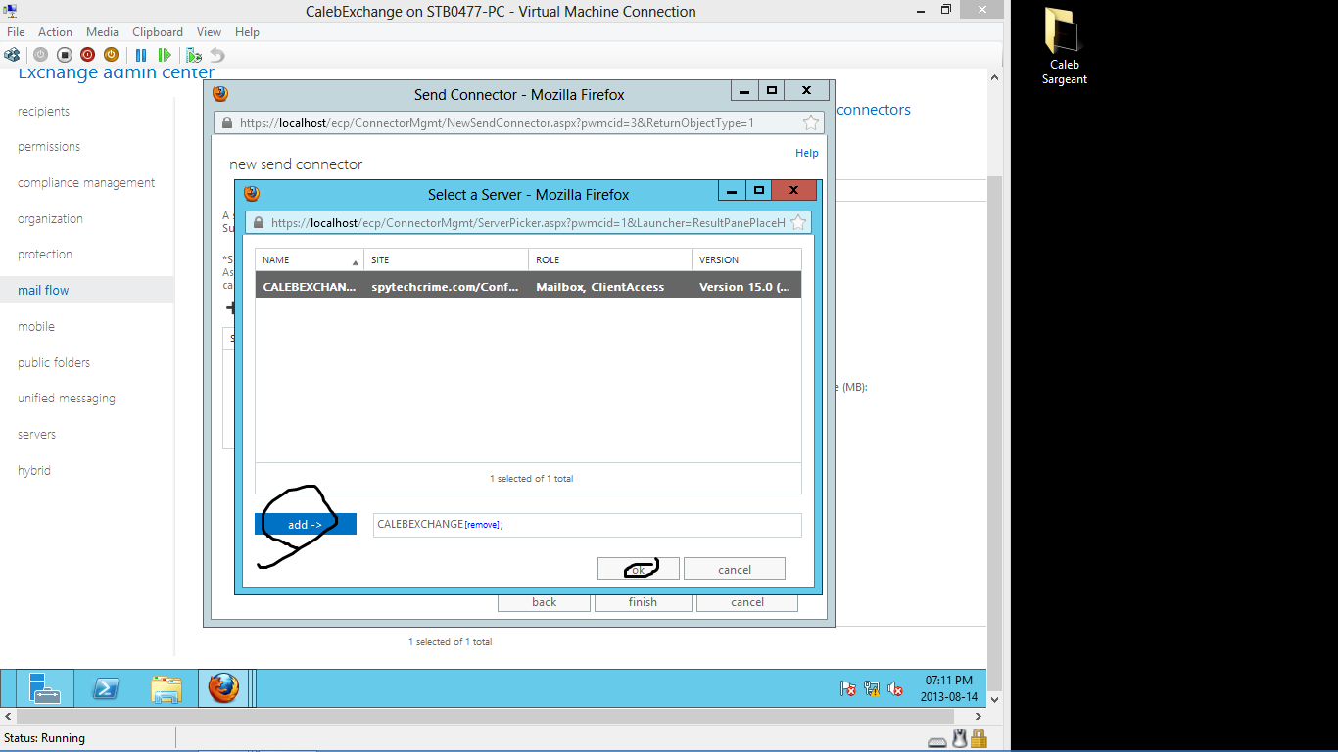Cancel the Select a Server dialog

pyautogui.click(x=735, y=569)
